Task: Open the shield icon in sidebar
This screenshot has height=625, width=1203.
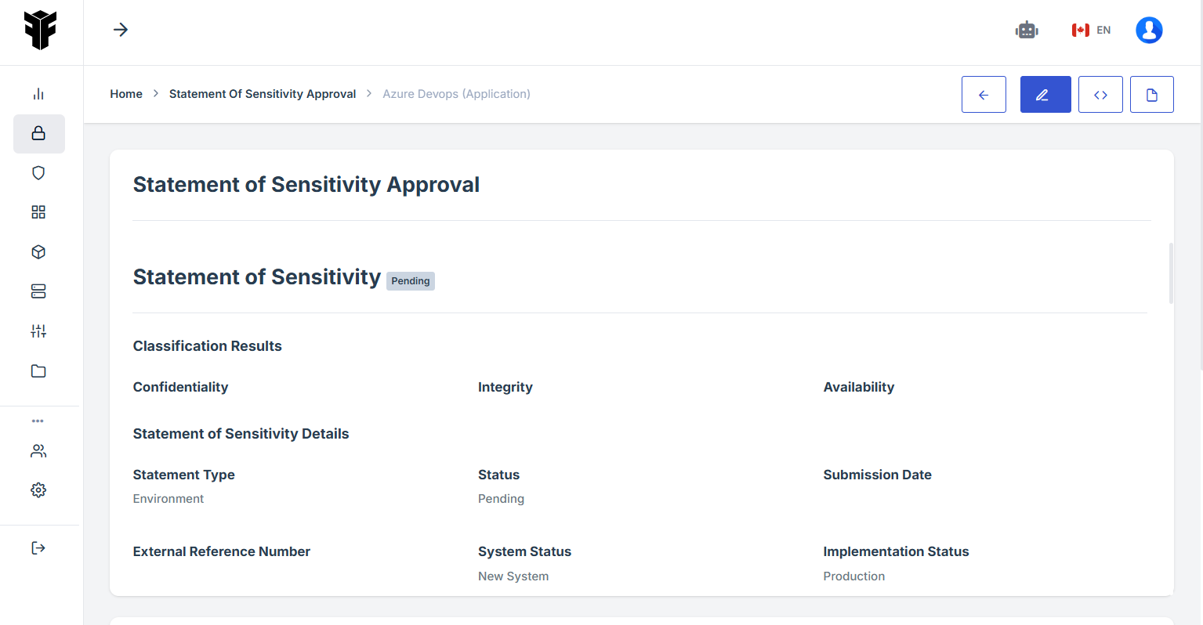Action: [38, 173]
